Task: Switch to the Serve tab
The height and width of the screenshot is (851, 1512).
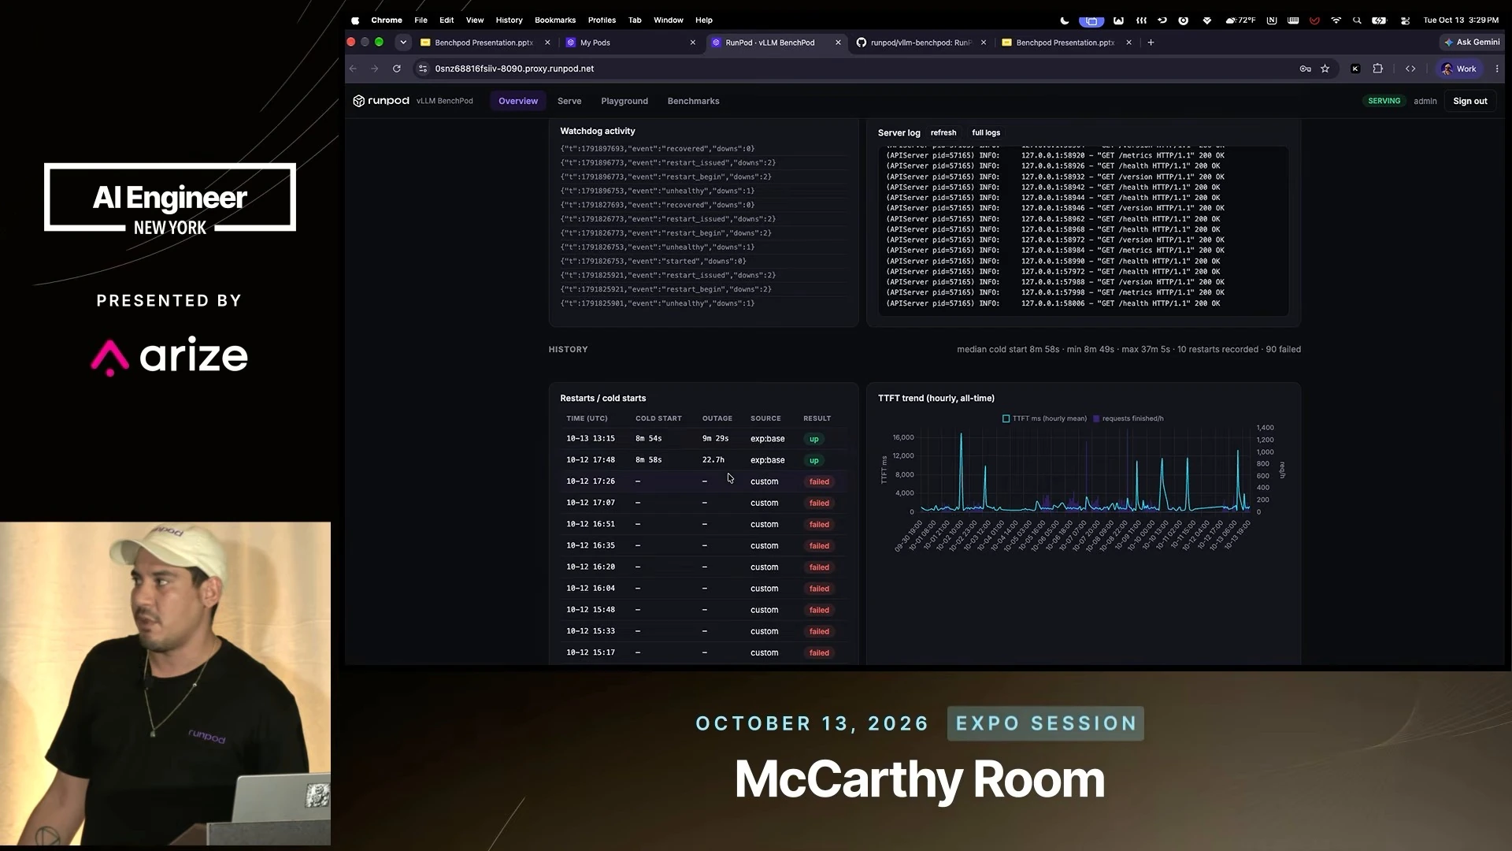Action: tap(569, 101)
